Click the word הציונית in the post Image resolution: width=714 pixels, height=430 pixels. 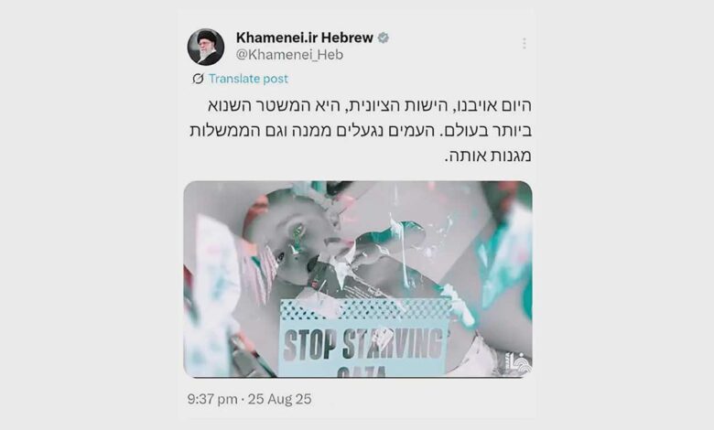[x=383, y=106]
